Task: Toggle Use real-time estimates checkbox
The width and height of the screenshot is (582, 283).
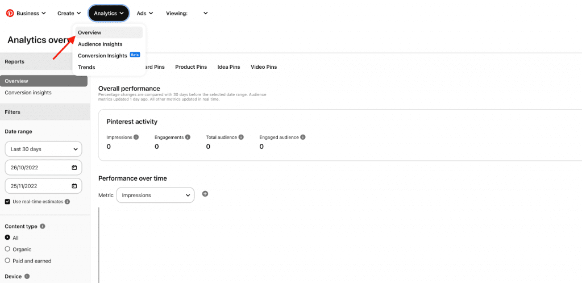Action: pos(7,202)
